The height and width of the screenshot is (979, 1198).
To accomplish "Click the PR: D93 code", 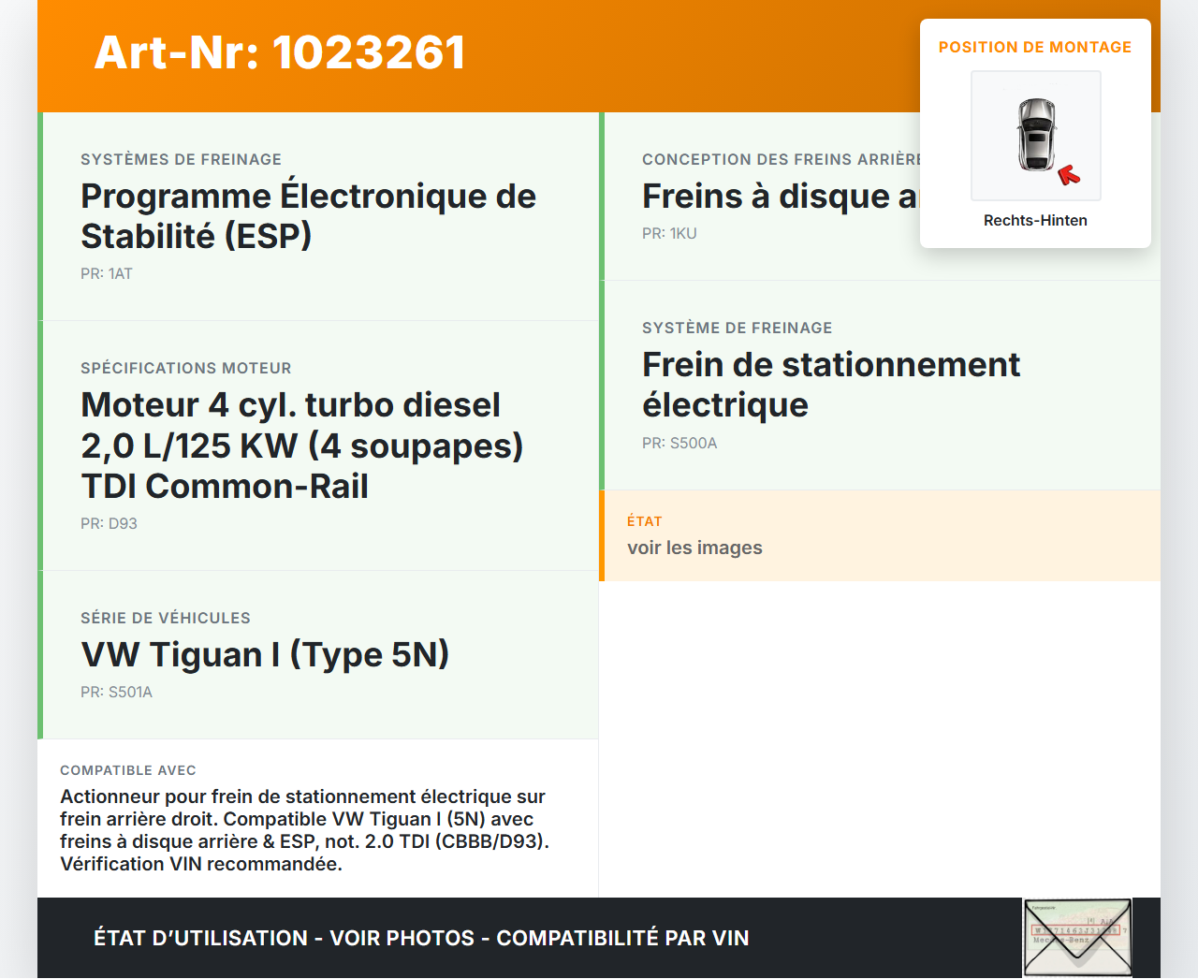I will [109, 523].
